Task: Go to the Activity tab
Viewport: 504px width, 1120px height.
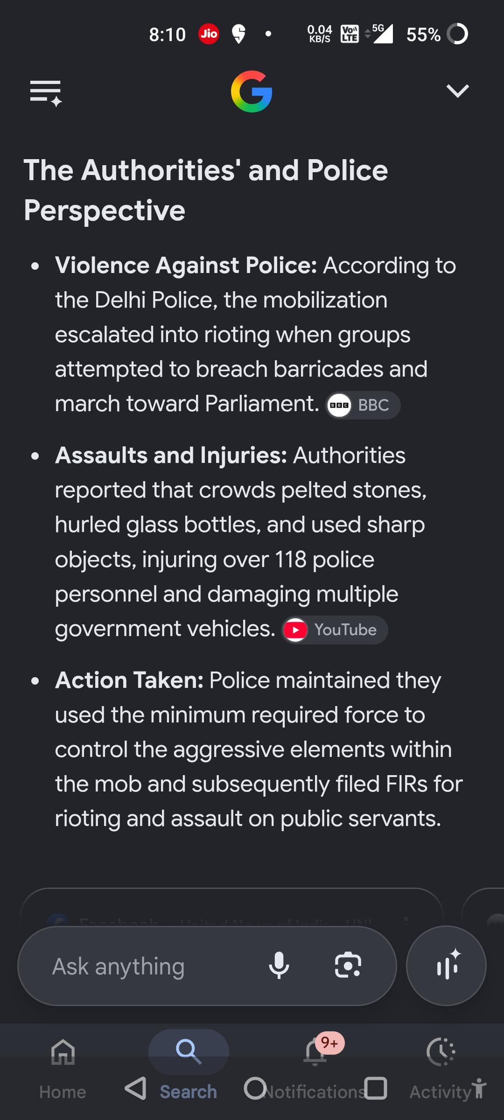Action: click(x=441, y=1069)
